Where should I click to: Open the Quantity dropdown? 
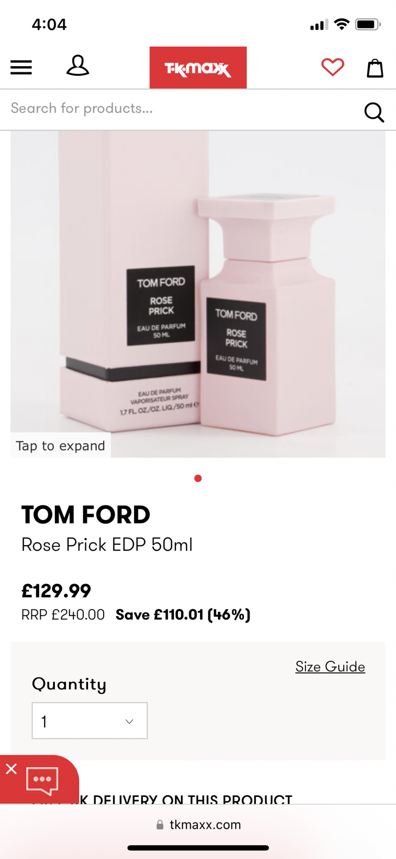90,721
